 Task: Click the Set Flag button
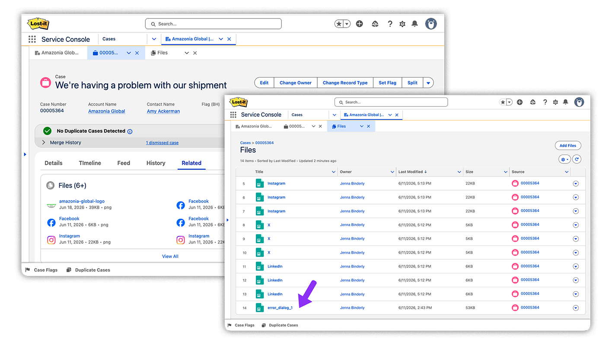coord(387,83)
